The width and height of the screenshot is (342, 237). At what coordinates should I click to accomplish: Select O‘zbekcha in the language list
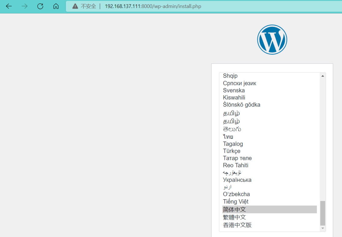click(x=270, y=194)
